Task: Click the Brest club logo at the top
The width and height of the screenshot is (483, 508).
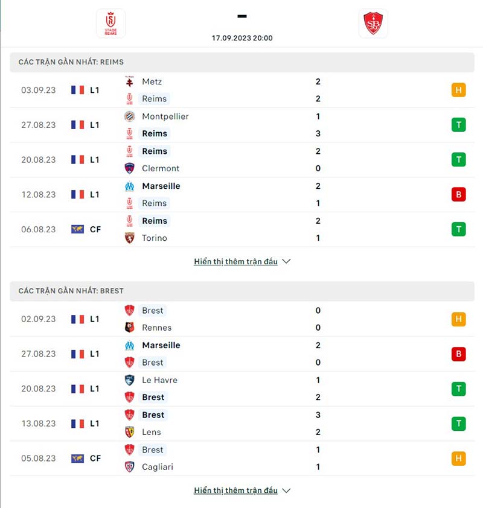Action: point(373,23)
